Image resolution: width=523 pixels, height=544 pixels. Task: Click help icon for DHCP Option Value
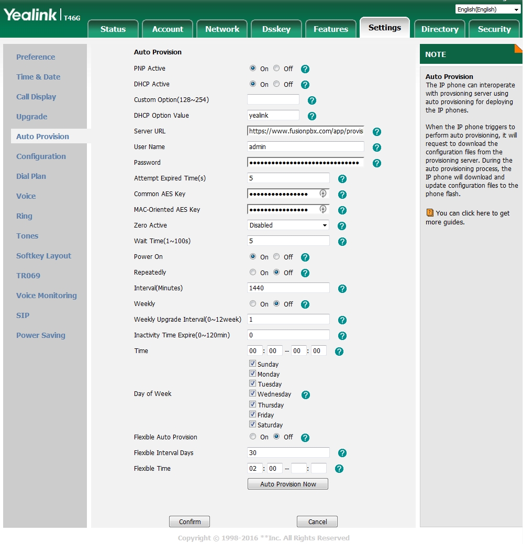311,116
